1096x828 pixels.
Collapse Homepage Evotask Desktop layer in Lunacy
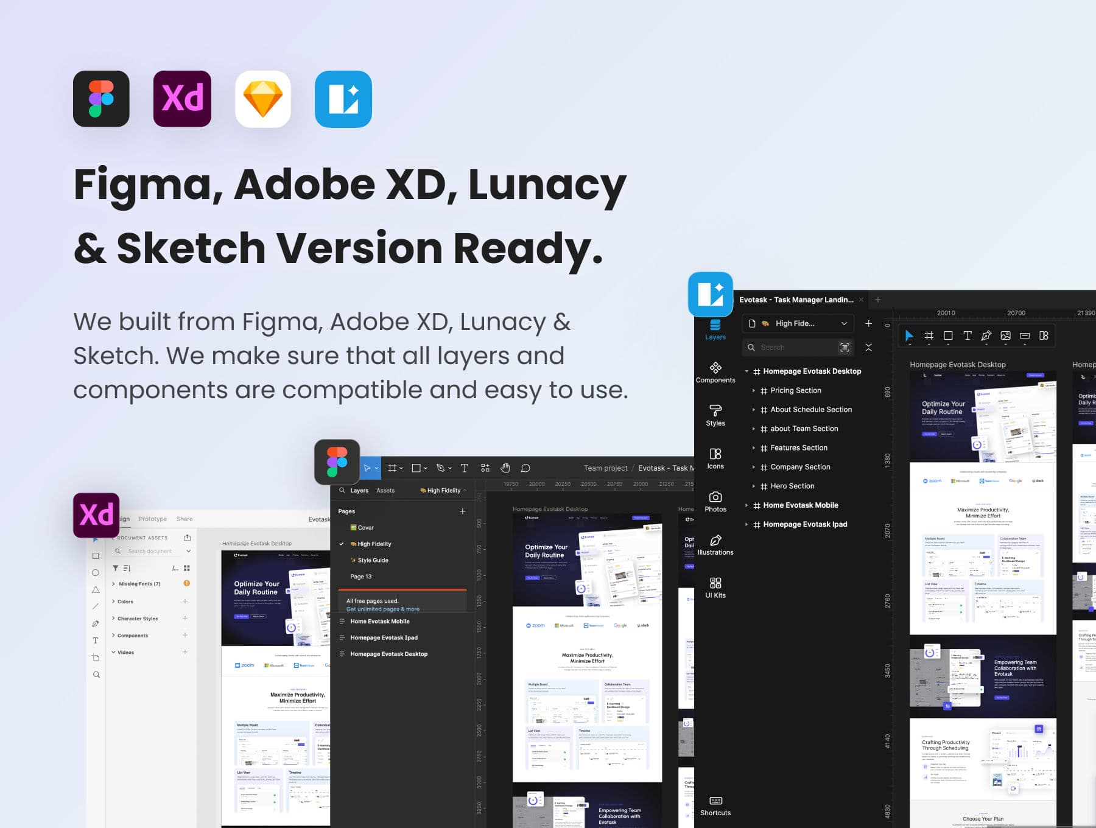tap(746, 371)
